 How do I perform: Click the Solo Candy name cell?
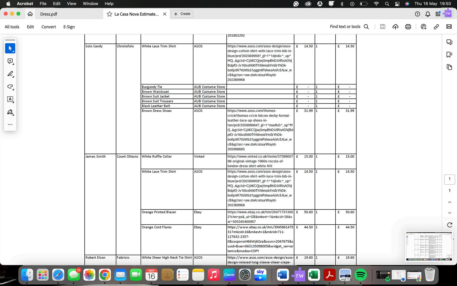click(x=100, y=99)
